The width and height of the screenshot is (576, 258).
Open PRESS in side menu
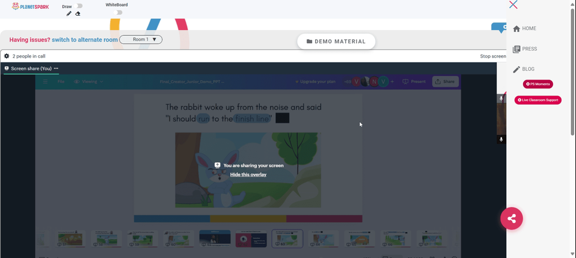coord(525,49)
